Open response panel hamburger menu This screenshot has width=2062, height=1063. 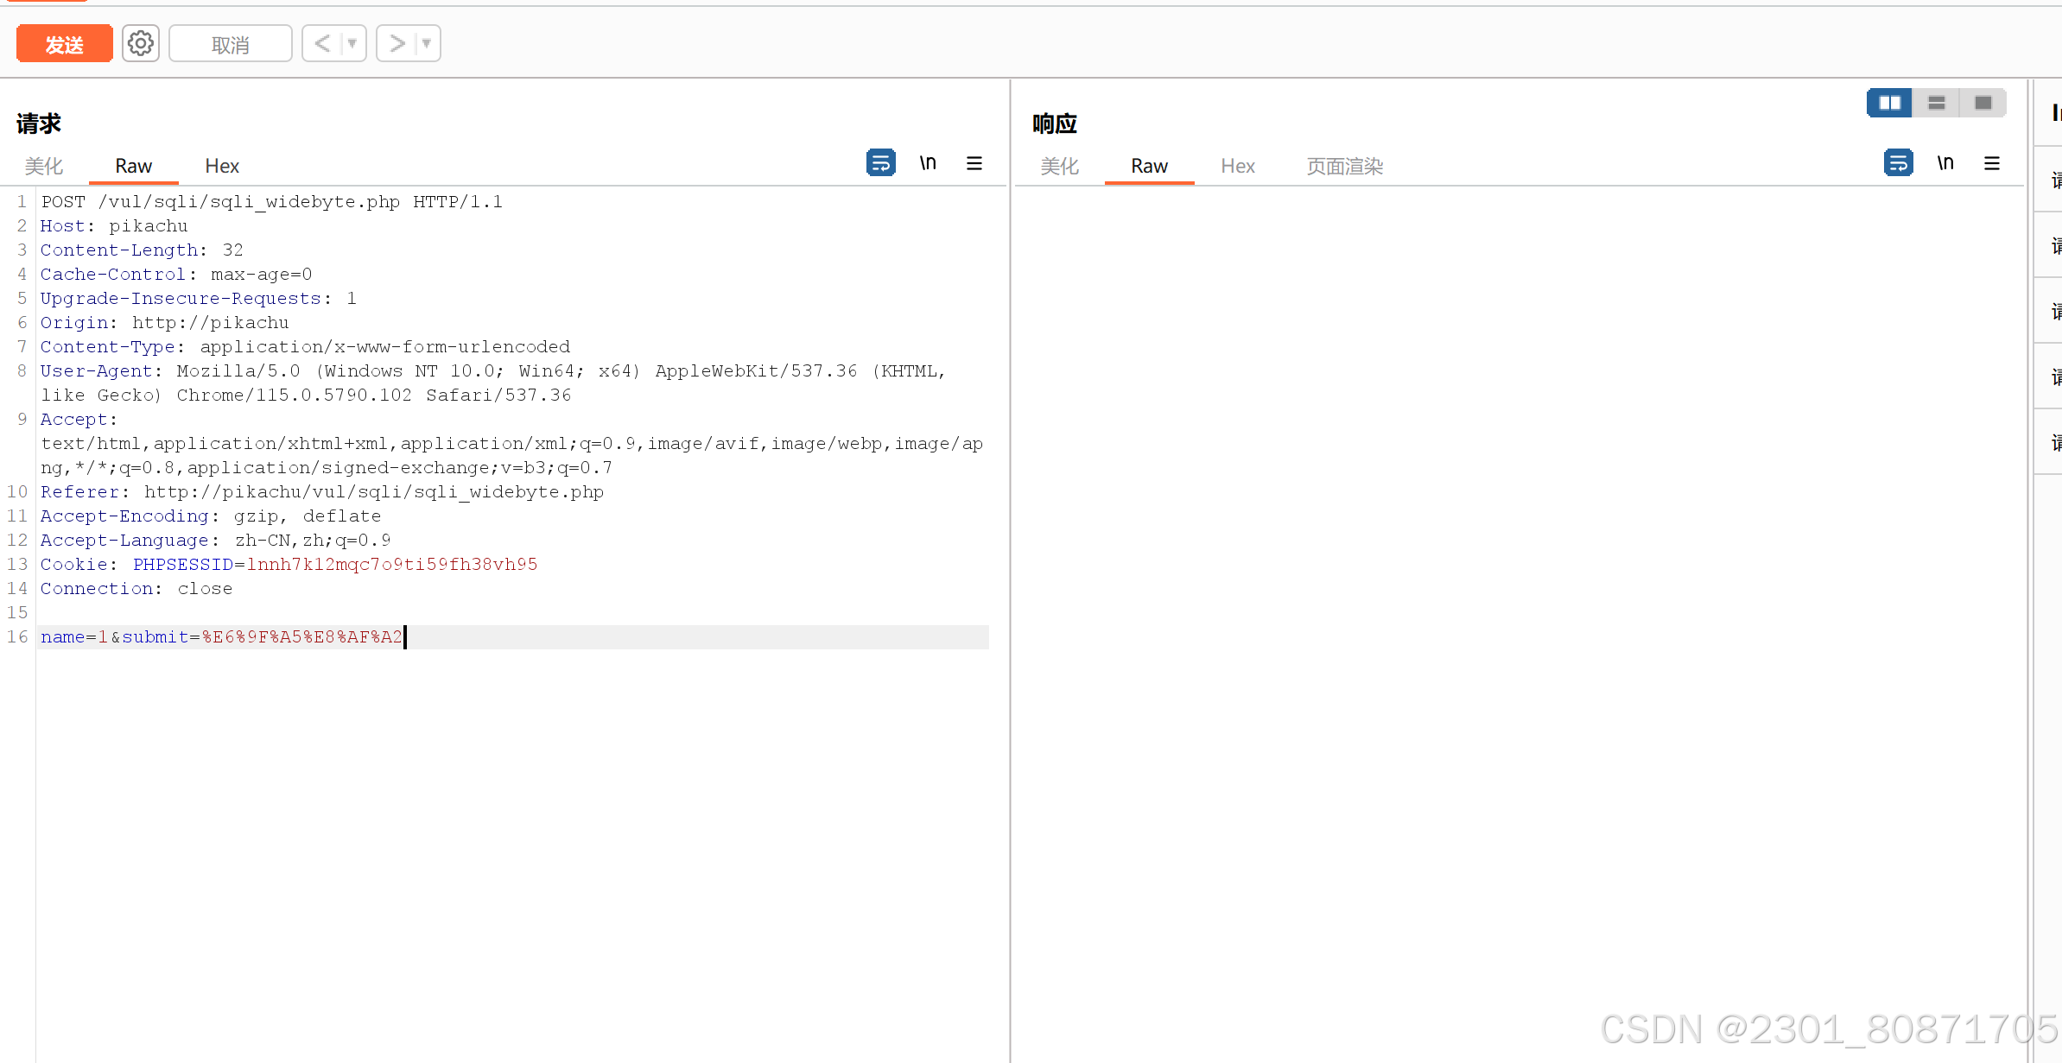click(1992, 163)
